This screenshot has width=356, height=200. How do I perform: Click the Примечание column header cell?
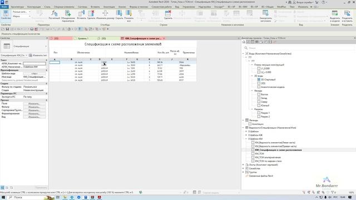[x=189, y=53]
